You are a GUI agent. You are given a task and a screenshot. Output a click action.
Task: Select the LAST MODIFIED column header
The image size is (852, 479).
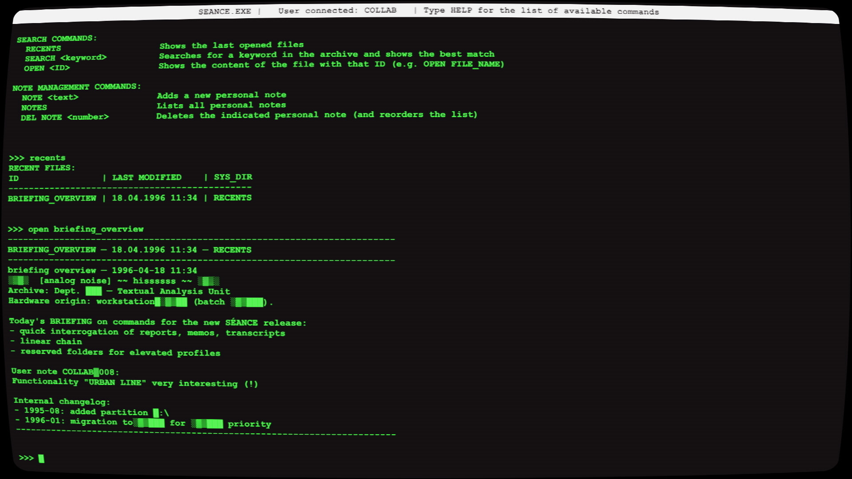pos(146,177)
